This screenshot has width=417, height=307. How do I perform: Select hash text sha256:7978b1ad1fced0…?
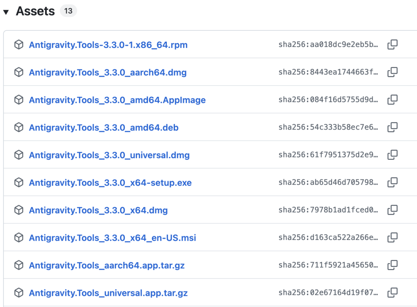click(328, 210)
